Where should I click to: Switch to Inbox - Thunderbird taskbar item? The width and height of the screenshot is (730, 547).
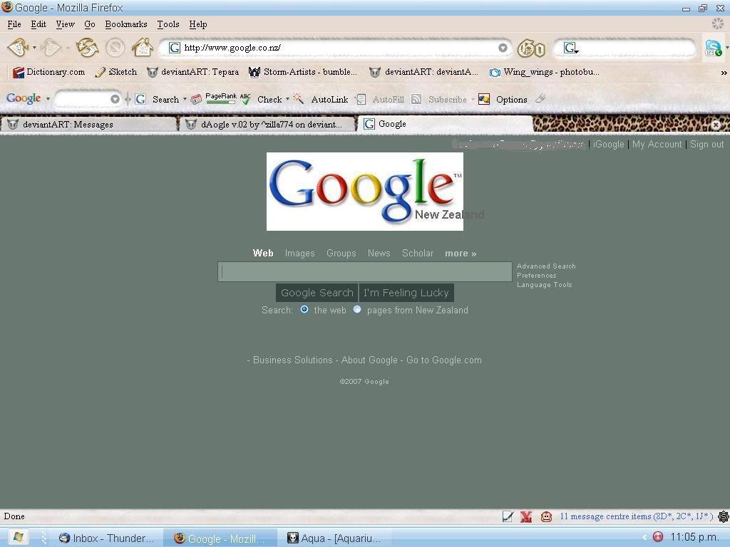coord(106,538)
